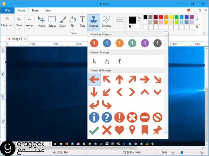Select the heart stamp
Viewport: 209px width, 156px height.
click(x=119, y=130)
